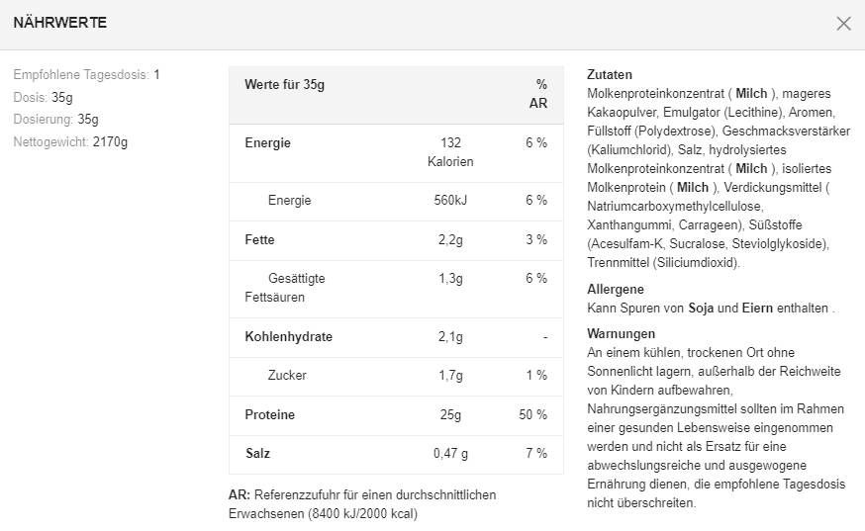Click the % AR column header
This screenshot has height=531, width=865.
point(539,93)
